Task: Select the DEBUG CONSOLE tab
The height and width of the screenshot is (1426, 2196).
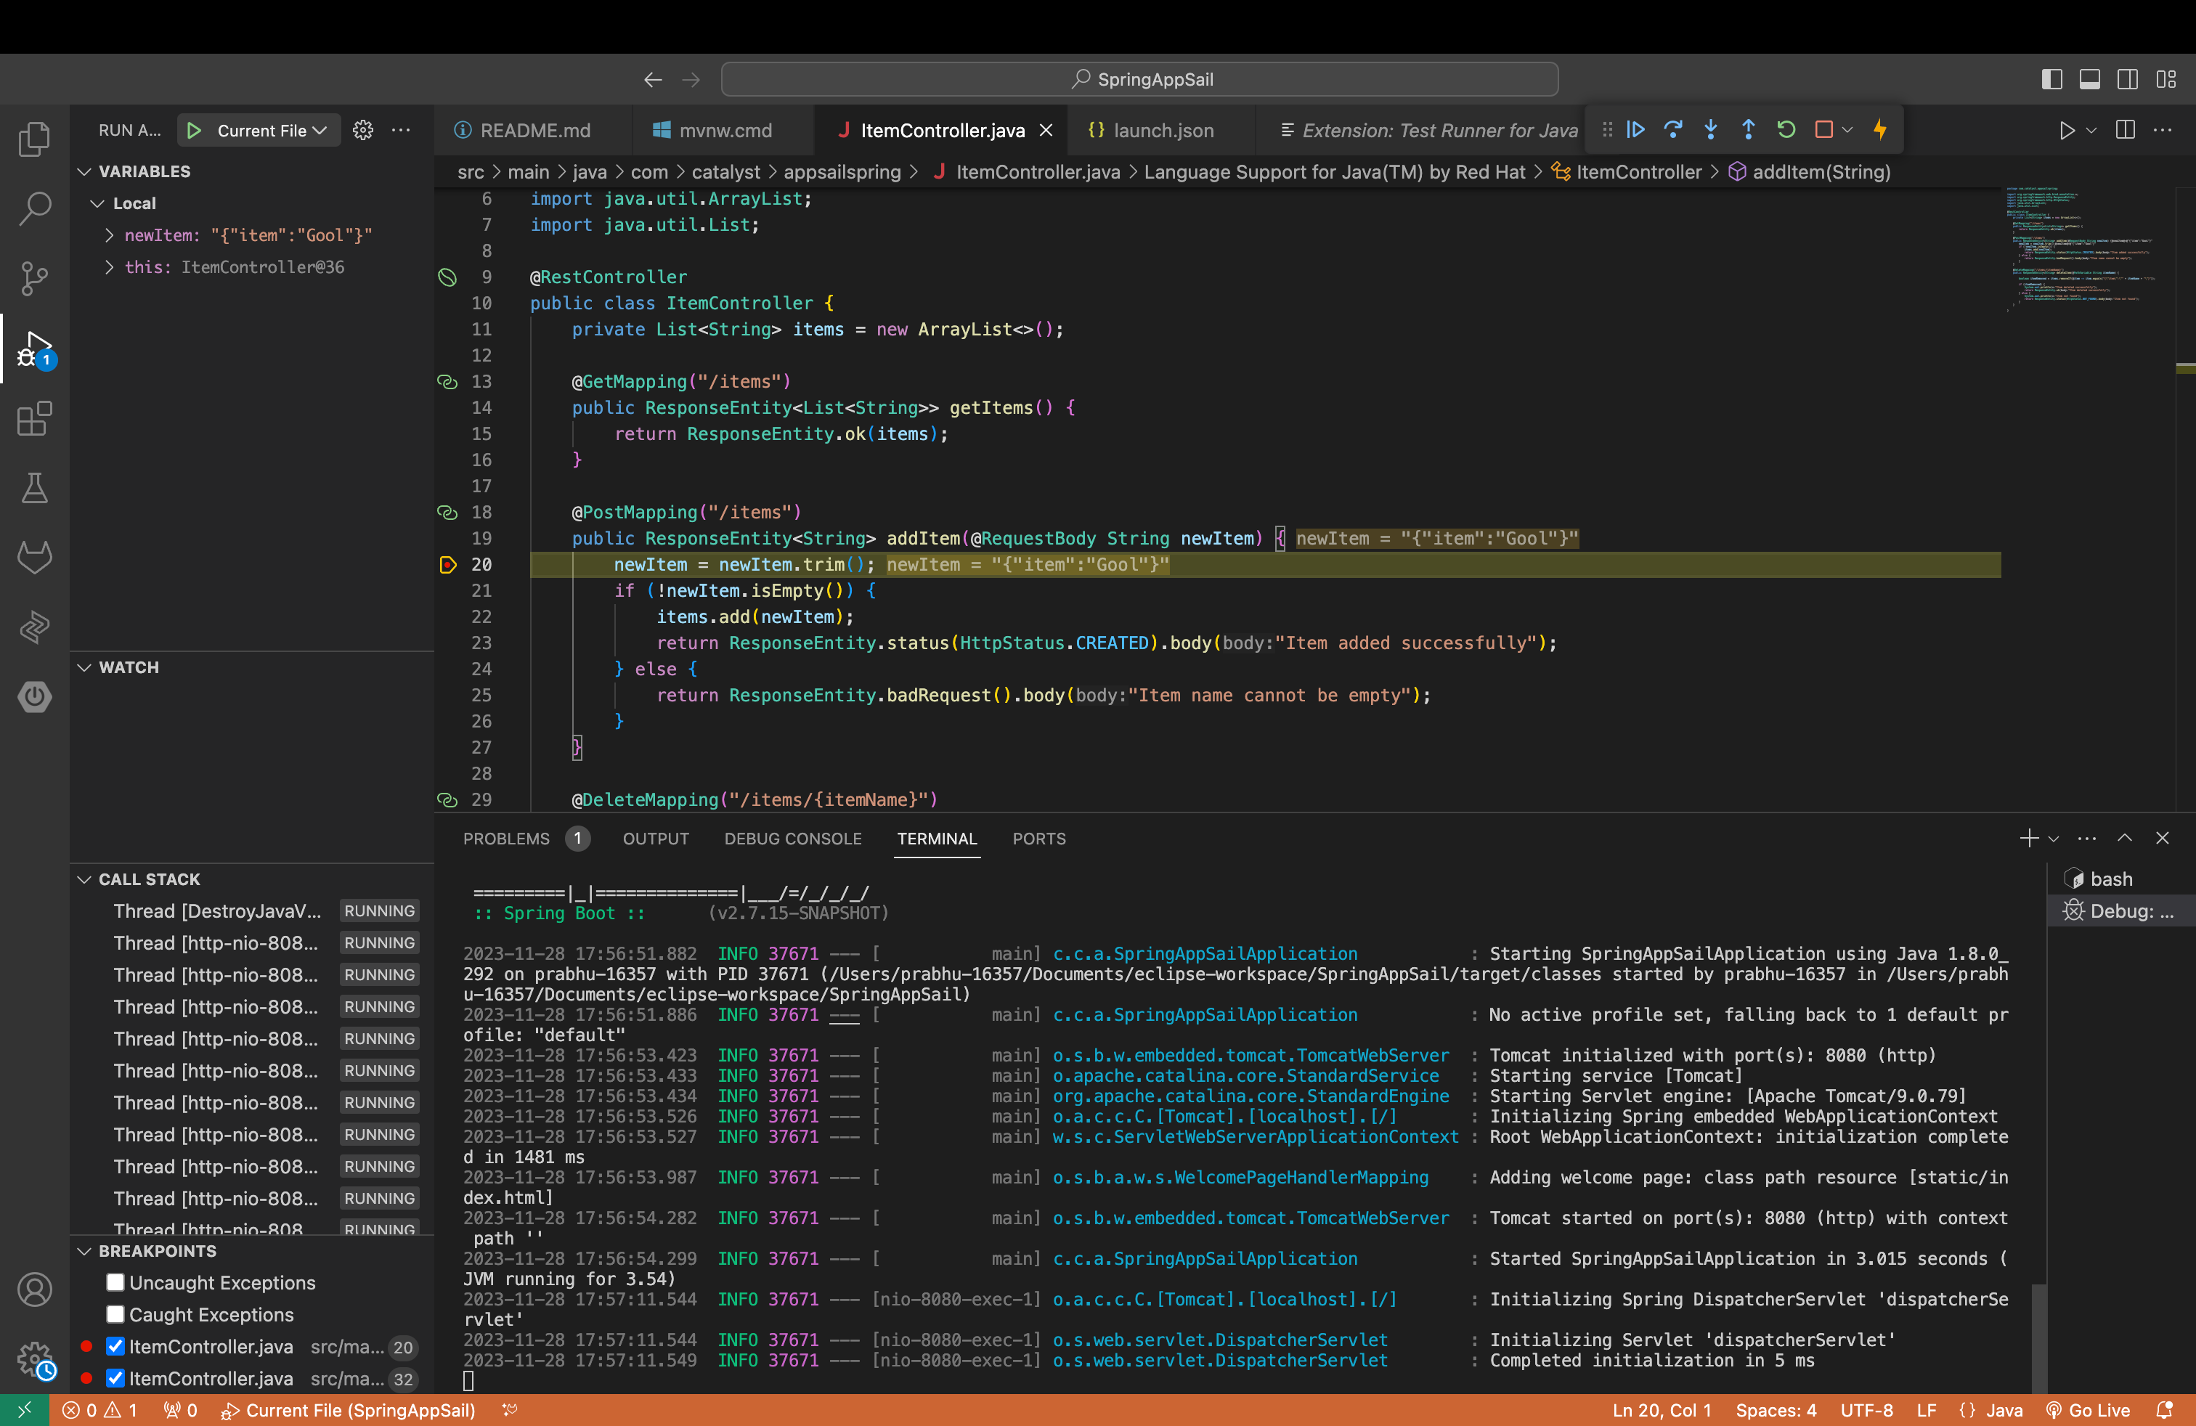Action: click(x=792, y=837)
